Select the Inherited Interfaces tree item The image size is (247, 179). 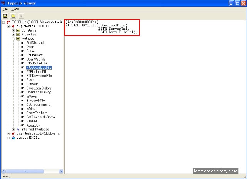pos(35,129)
